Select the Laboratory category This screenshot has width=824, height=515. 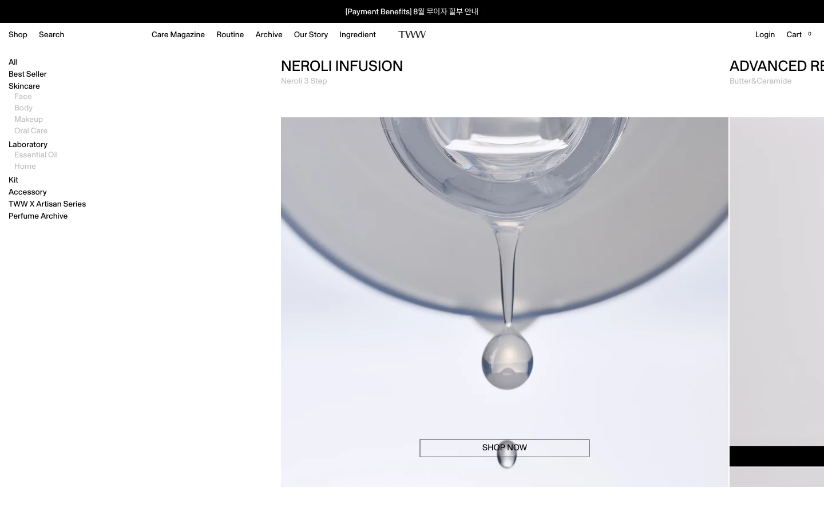[x=28, y=145]
